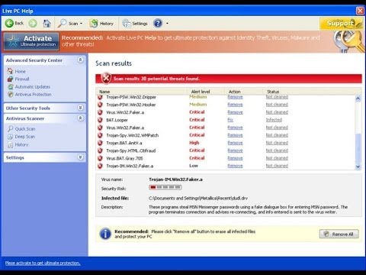Click the infected file path dudl.drv

(x=198, y=198)
